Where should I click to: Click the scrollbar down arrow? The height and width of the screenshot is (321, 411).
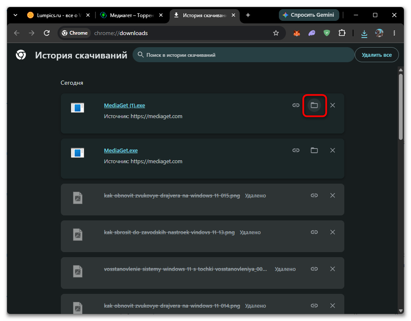pyautogui.click(x=401, y=311)
